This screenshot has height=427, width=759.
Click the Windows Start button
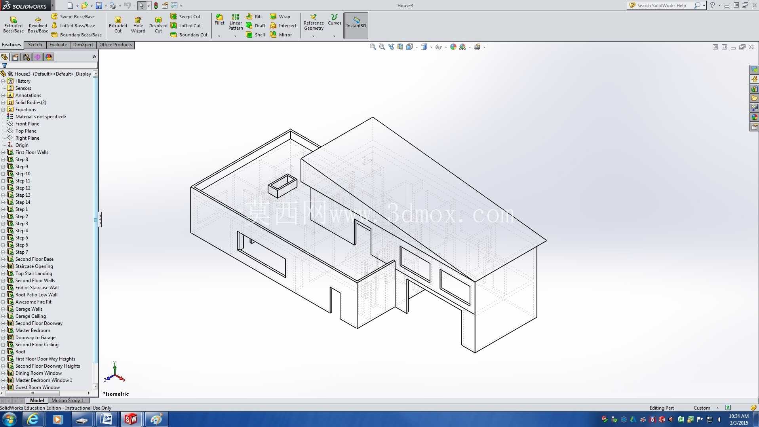click(10, 419)
